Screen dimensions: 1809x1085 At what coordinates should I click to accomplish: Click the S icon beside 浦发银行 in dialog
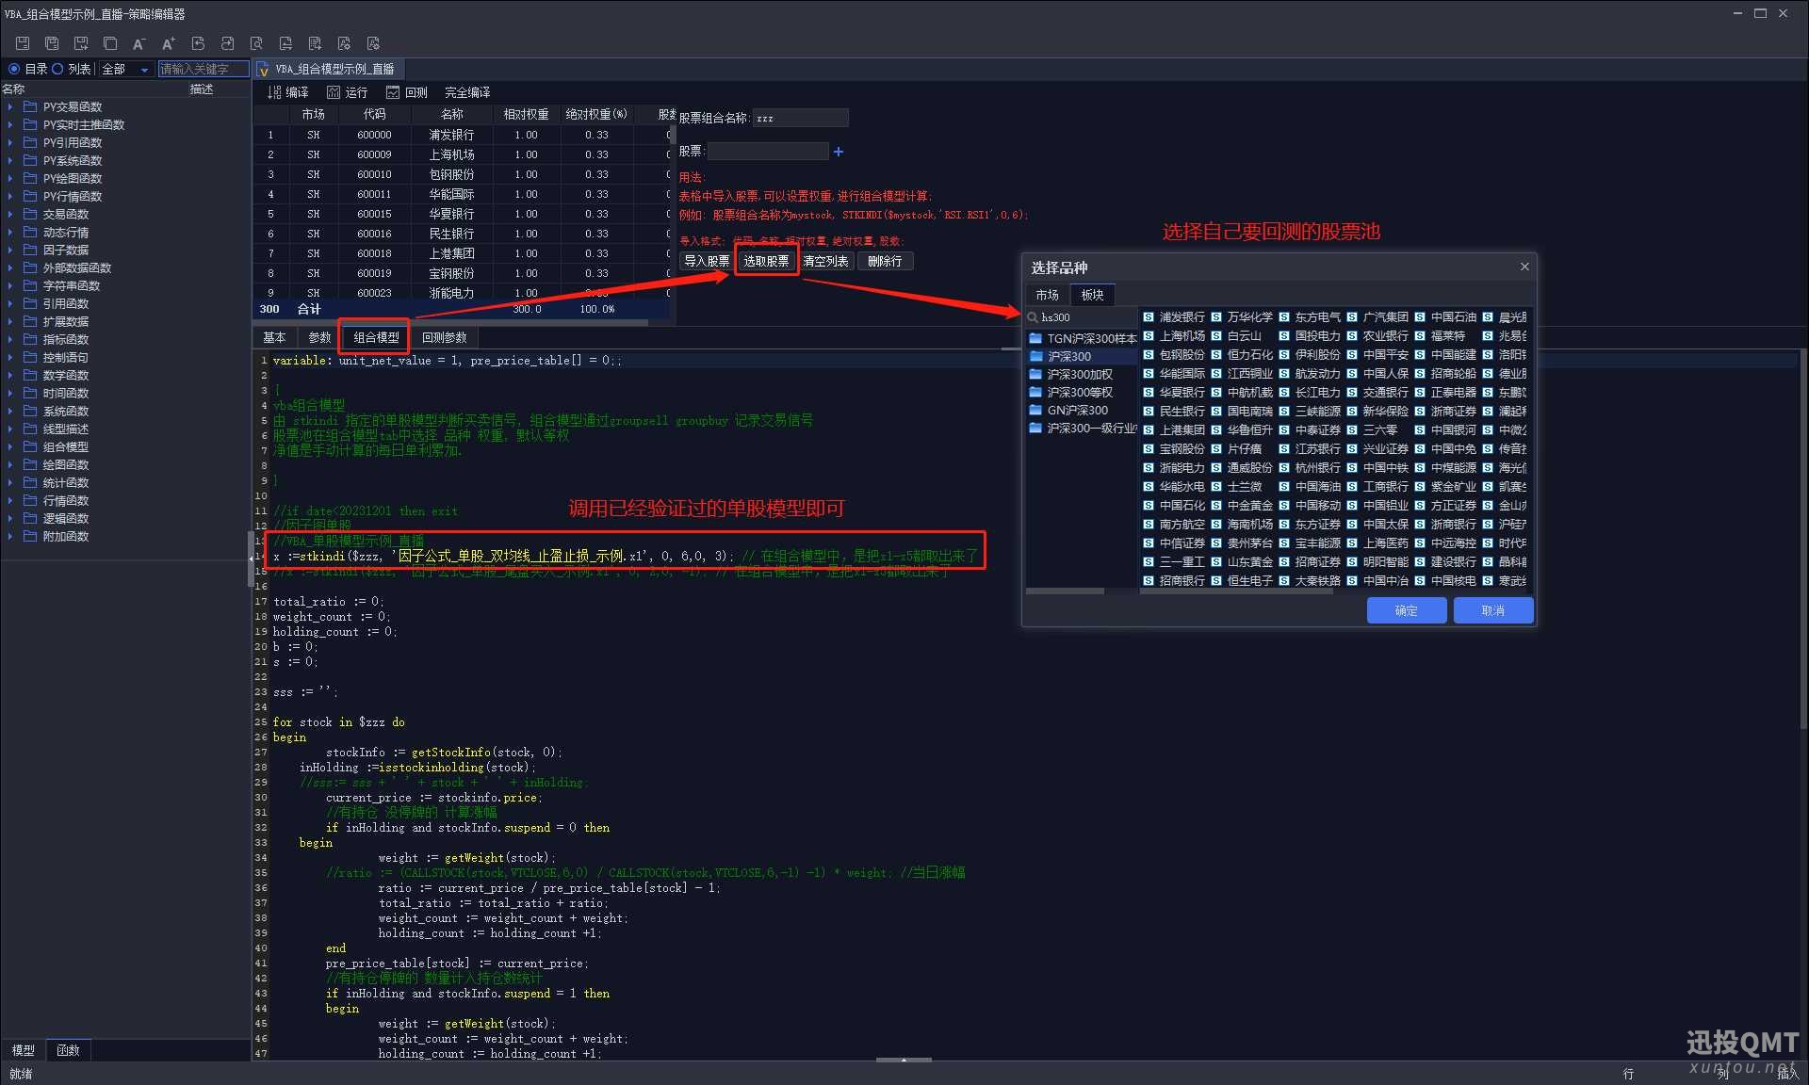[x=1149, y=317]
